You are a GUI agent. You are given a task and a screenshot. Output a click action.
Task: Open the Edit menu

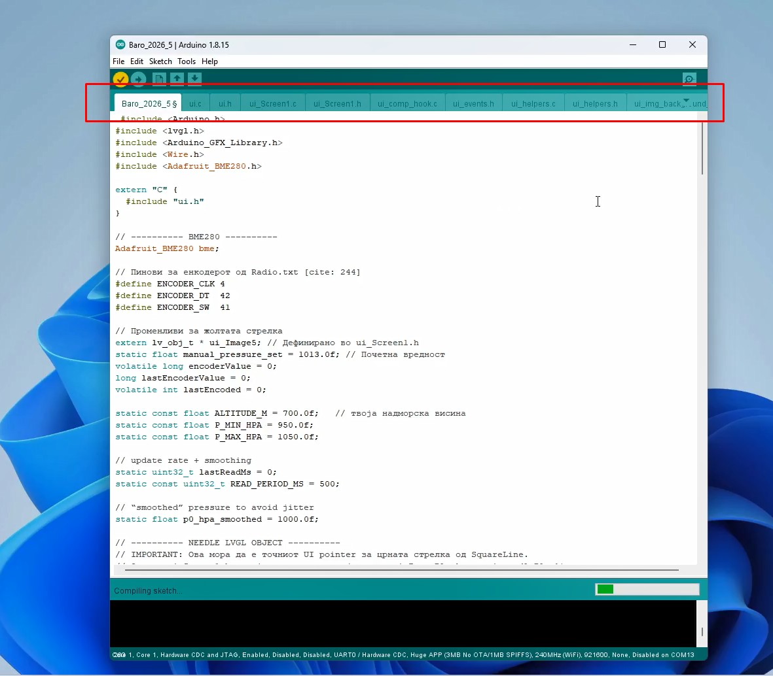pos(137,61)
